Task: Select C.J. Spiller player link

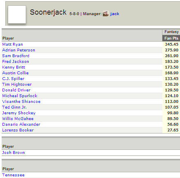Action: click(13, 79)
